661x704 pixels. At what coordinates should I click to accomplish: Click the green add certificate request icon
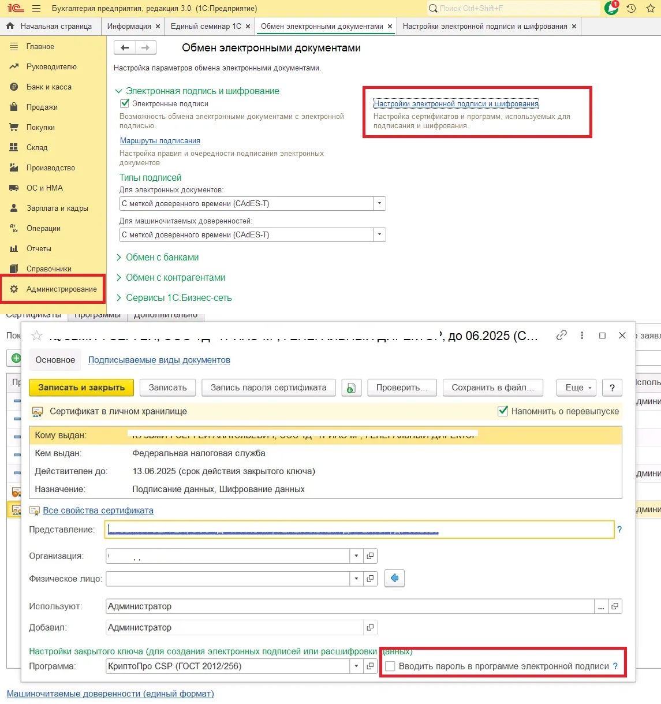(351, 388)
